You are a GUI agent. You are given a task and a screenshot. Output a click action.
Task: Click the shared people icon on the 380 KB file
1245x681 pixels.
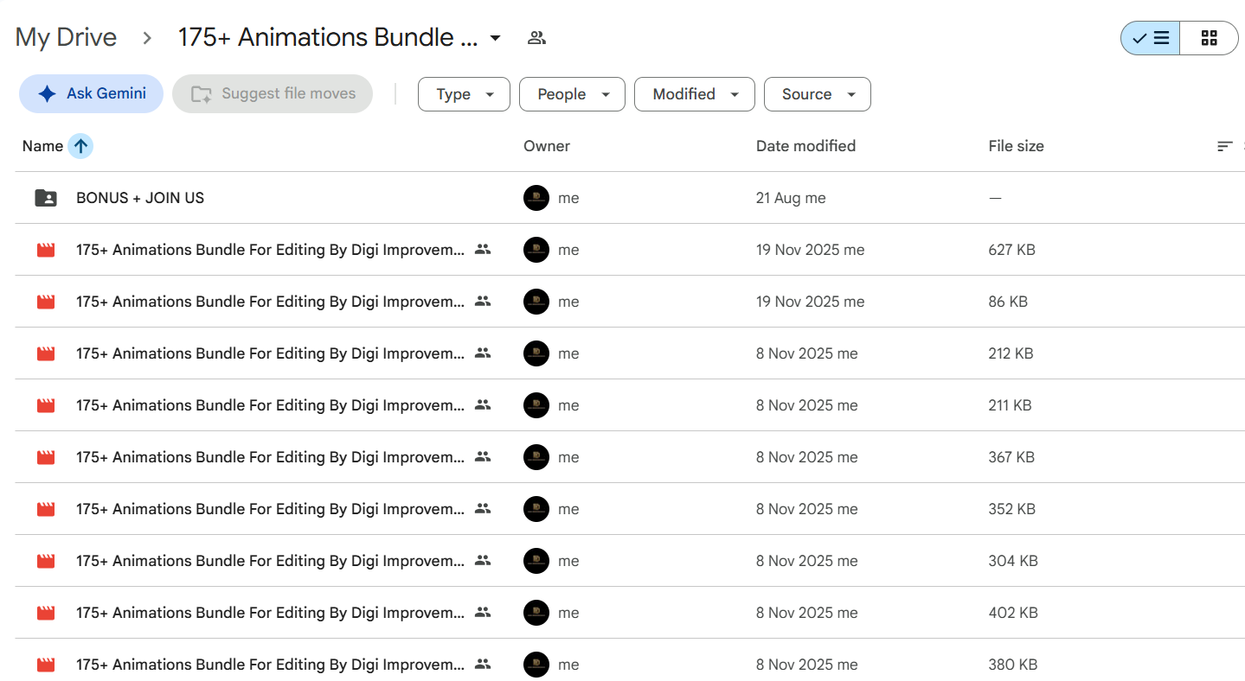[x=483, y=664]
